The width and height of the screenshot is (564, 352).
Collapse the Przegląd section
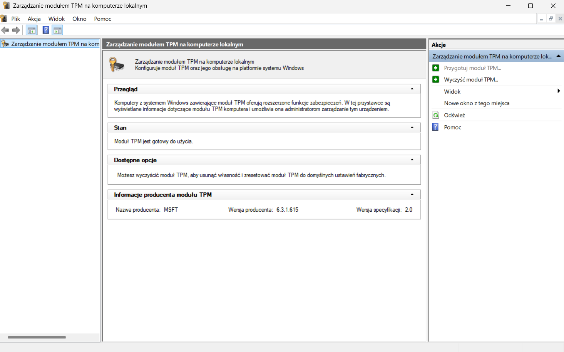412,89
